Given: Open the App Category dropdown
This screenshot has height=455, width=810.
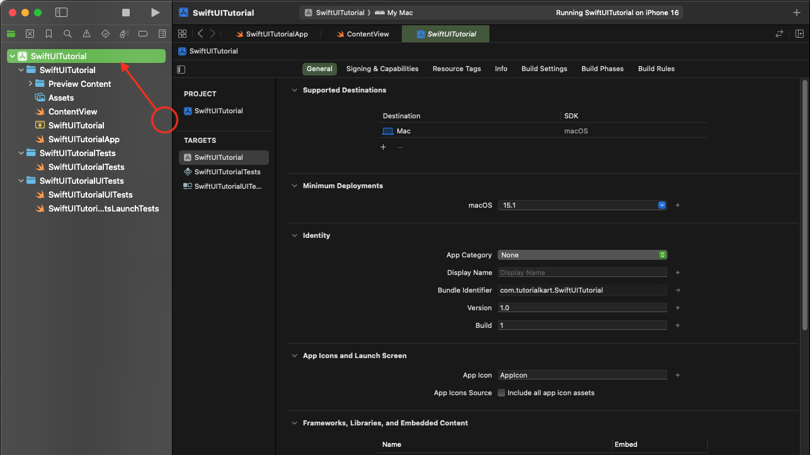Looking at the screenshot, I should click(x=582, y=255).
